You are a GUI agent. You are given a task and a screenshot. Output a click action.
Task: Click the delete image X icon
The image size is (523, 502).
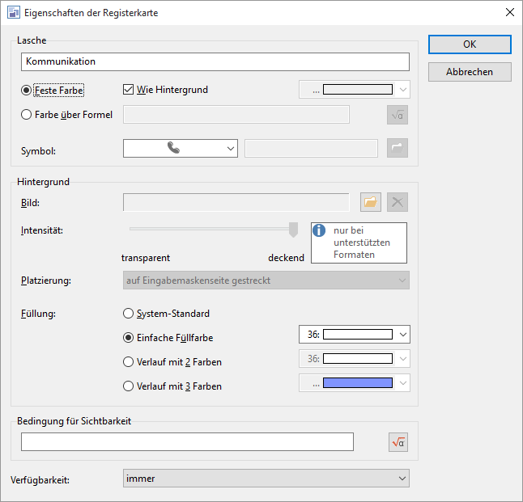pos(398,202)
